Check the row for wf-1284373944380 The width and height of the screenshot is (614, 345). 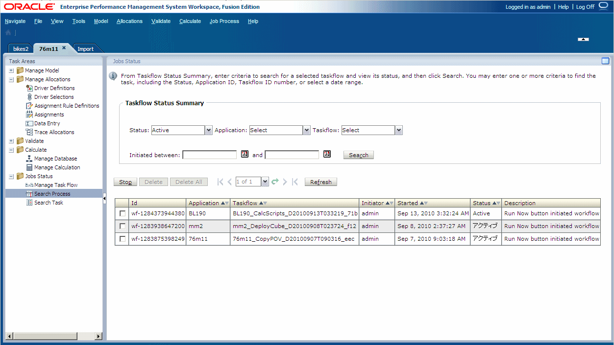[122, 213]
